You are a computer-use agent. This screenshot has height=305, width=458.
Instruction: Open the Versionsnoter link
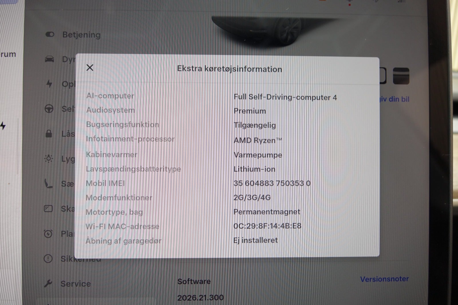click(384, 279)
